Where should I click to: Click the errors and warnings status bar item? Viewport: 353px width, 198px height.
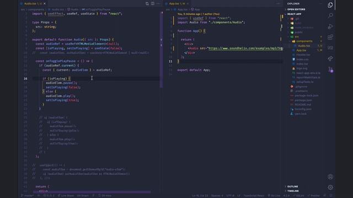click(49, 196)
